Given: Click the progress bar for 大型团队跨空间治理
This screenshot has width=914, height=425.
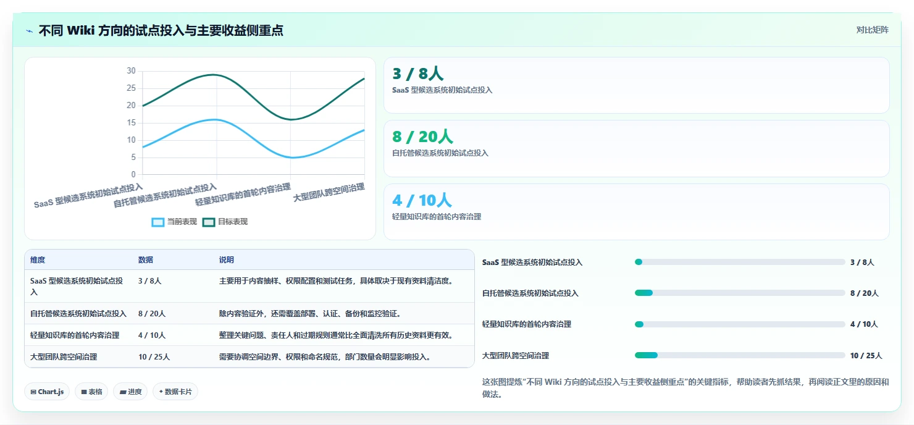Looking at the screenshot, I should tap(740, 355).
